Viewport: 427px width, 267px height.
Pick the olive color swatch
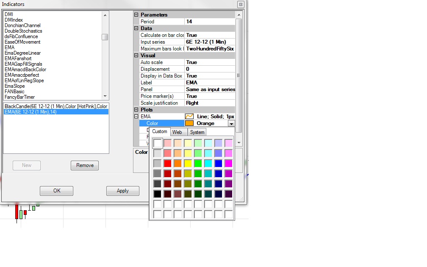(x=188, y=184)
